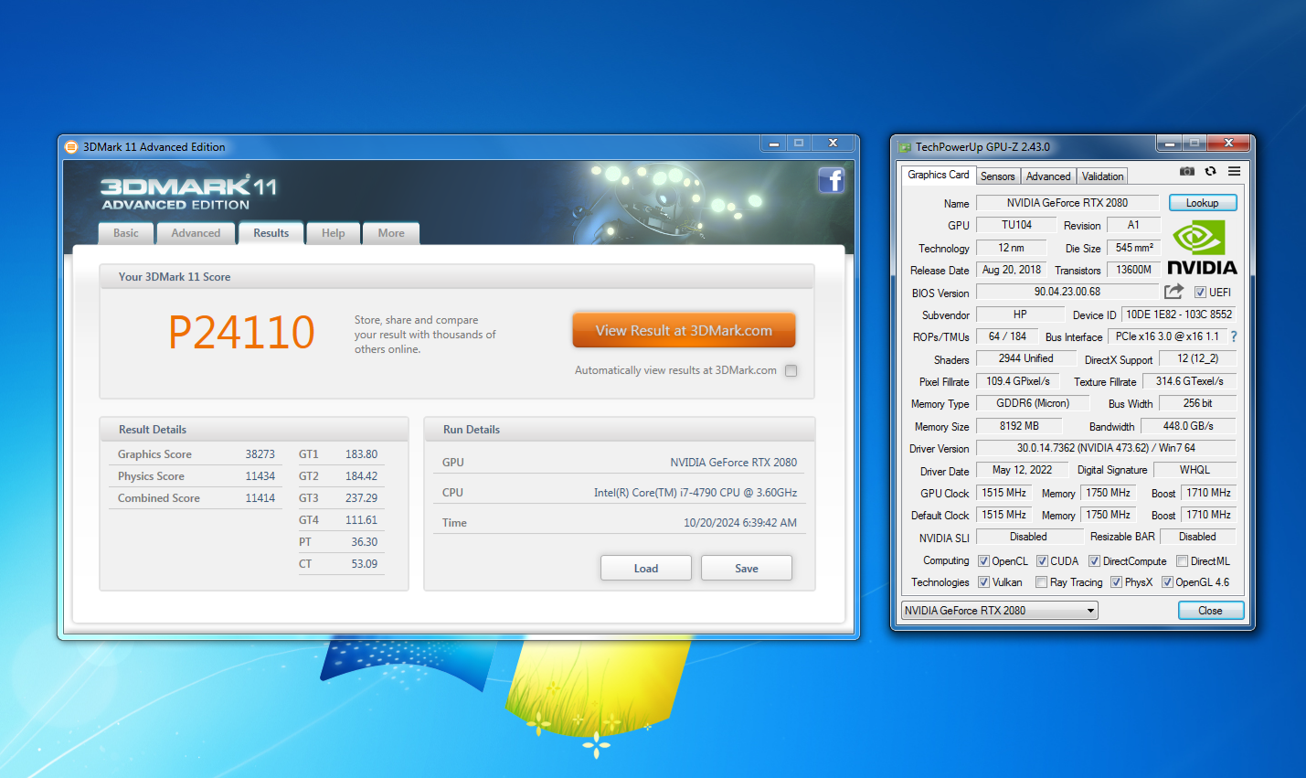1306x778 pixels.
Task: Click the Close button in GPU-Z
Action: click(1210, 611)
